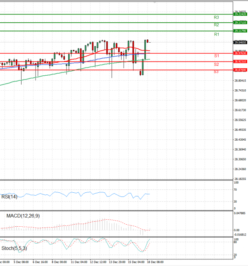Image resolution: width=248 pixels, height=266 pixels.
Task: Click the RSI 70 level label
Action: (x=235, y=189)
